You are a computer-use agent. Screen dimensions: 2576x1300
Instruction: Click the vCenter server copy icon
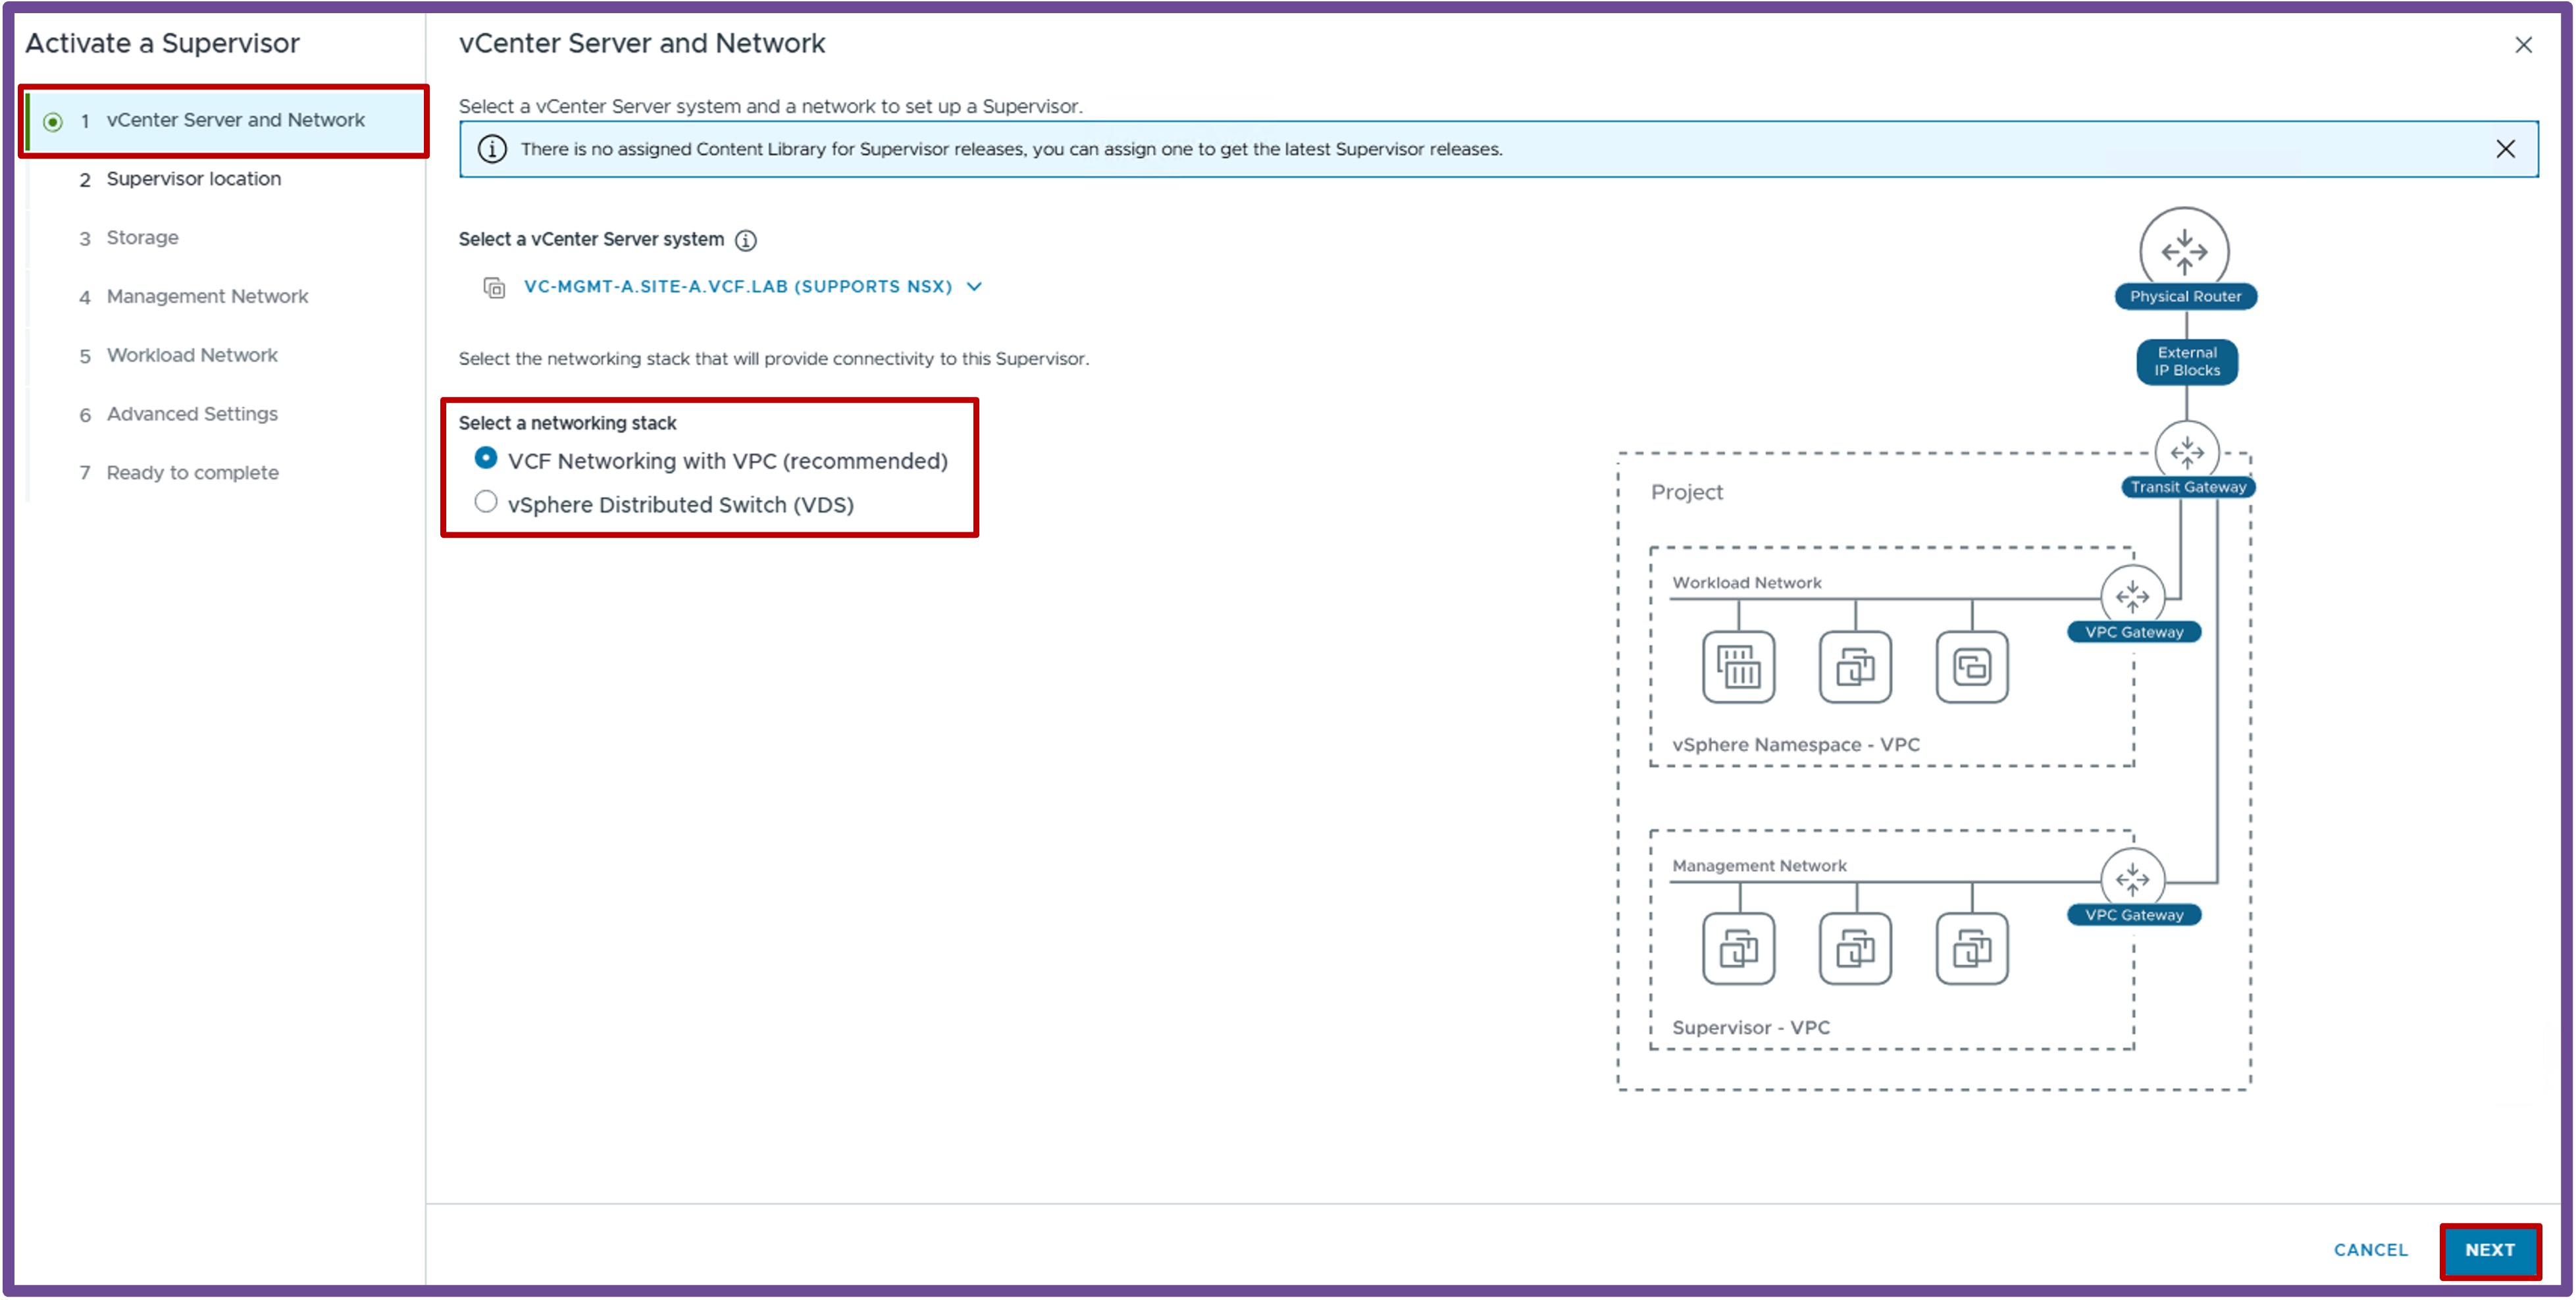point(494,288)
